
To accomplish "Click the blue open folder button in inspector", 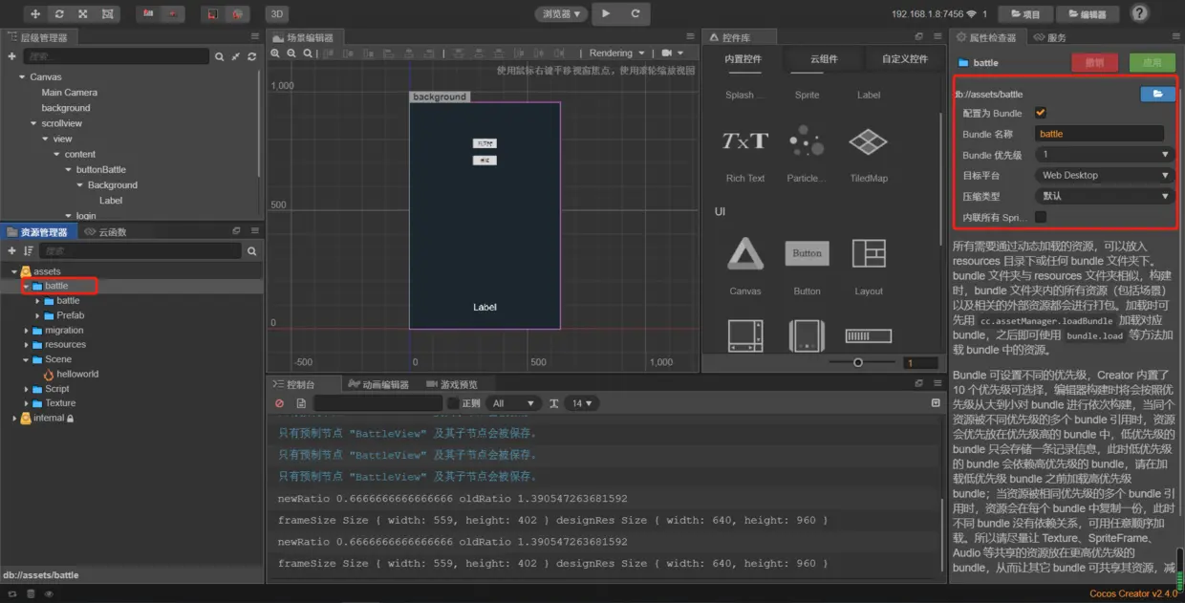I will coord(1157,94).
